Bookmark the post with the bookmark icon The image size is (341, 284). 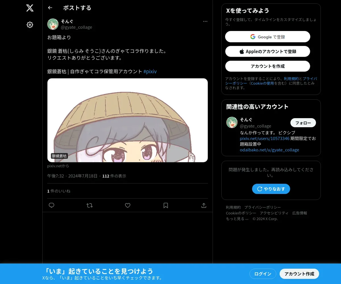166,205
